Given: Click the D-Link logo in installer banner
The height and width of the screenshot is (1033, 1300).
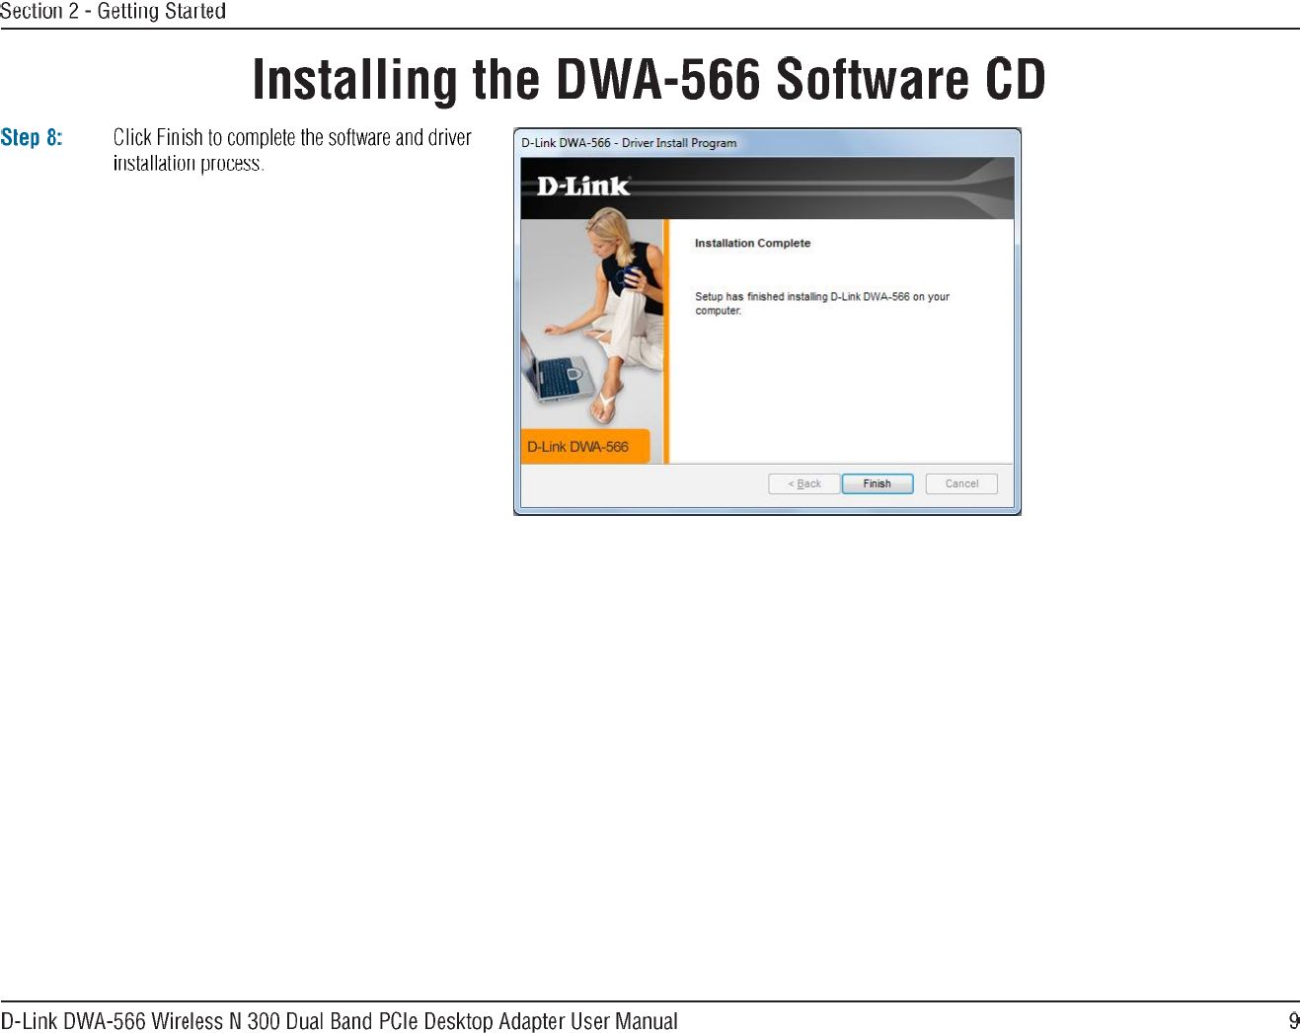Looking at the screenshot, I should point(582,185).
